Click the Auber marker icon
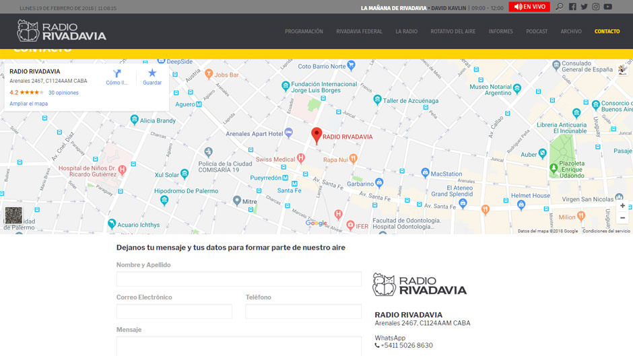The height and width of the screenshot is (356, 633). tap(543, 153)
